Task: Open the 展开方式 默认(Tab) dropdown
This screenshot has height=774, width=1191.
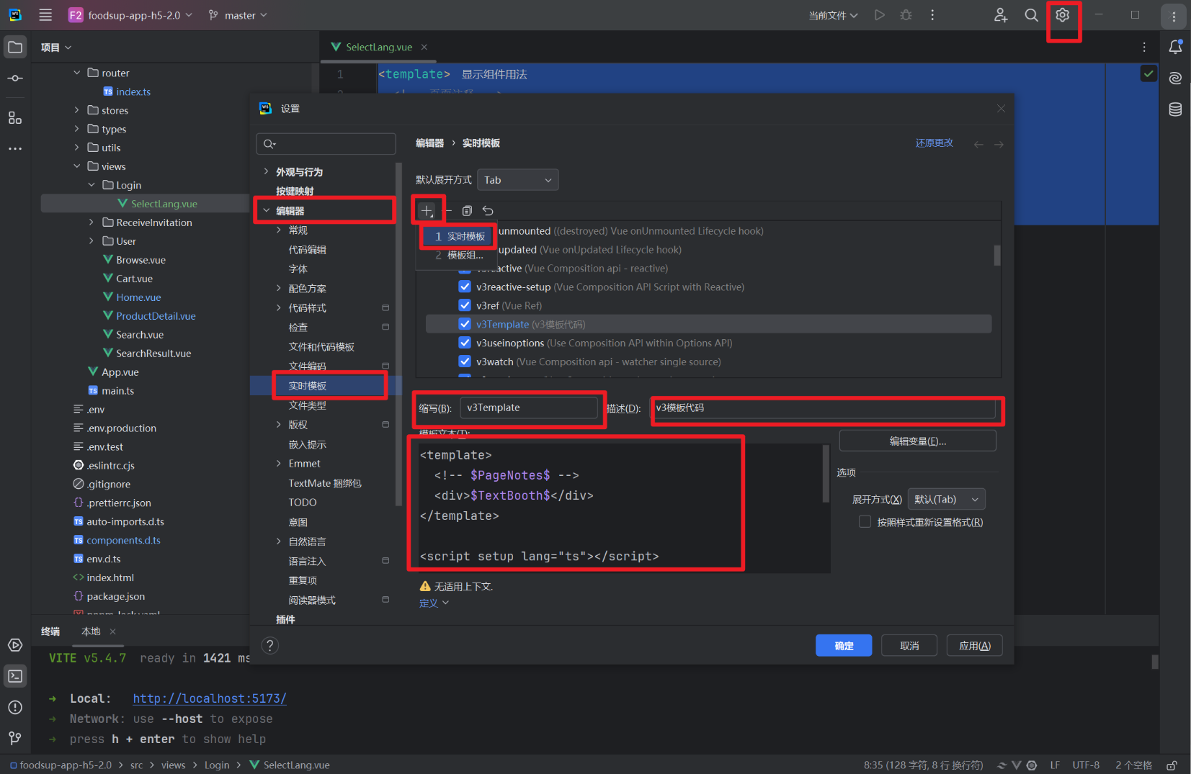Action: (946, 500)
